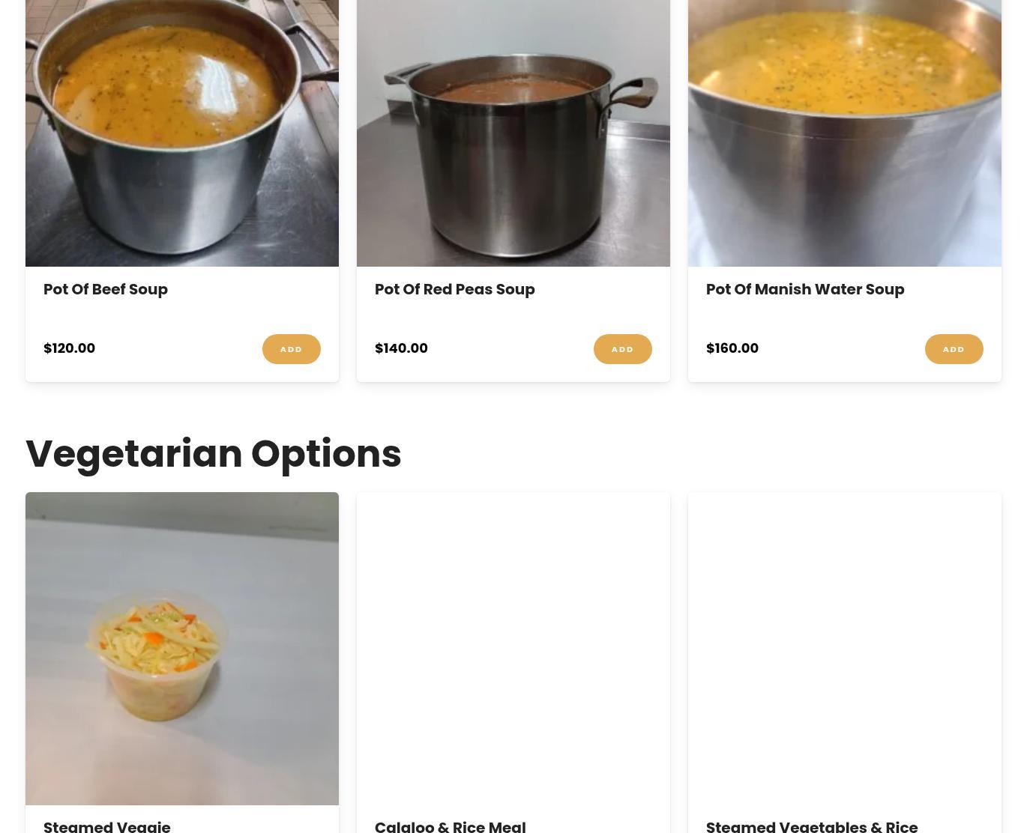
Task: Open the Pot Of Red Peas Soup photo
Action: tap(513, 133)
